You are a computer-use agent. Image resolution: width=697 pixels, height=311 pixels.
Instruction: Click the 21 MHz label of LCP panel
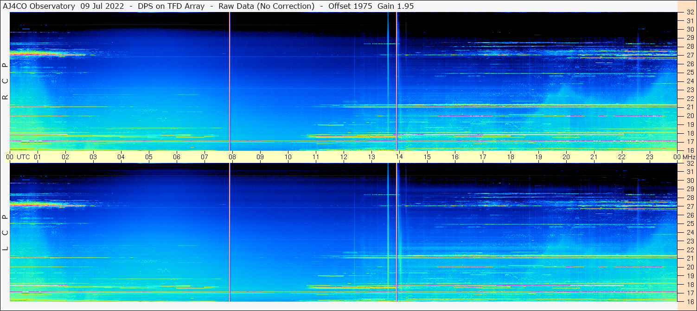tap(690, 258)
